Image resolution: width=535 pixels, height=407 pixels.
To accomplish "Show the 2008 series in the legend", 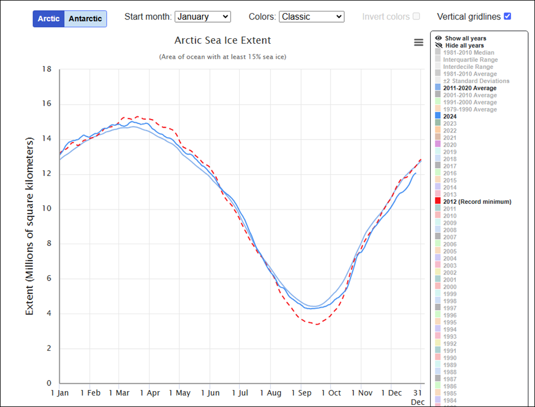I will [x=450, y=230].
